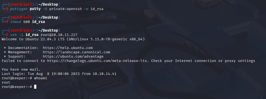Click id_rsa after the -o flag
Viewport: 266px width, 99px height.
(97, 9)
